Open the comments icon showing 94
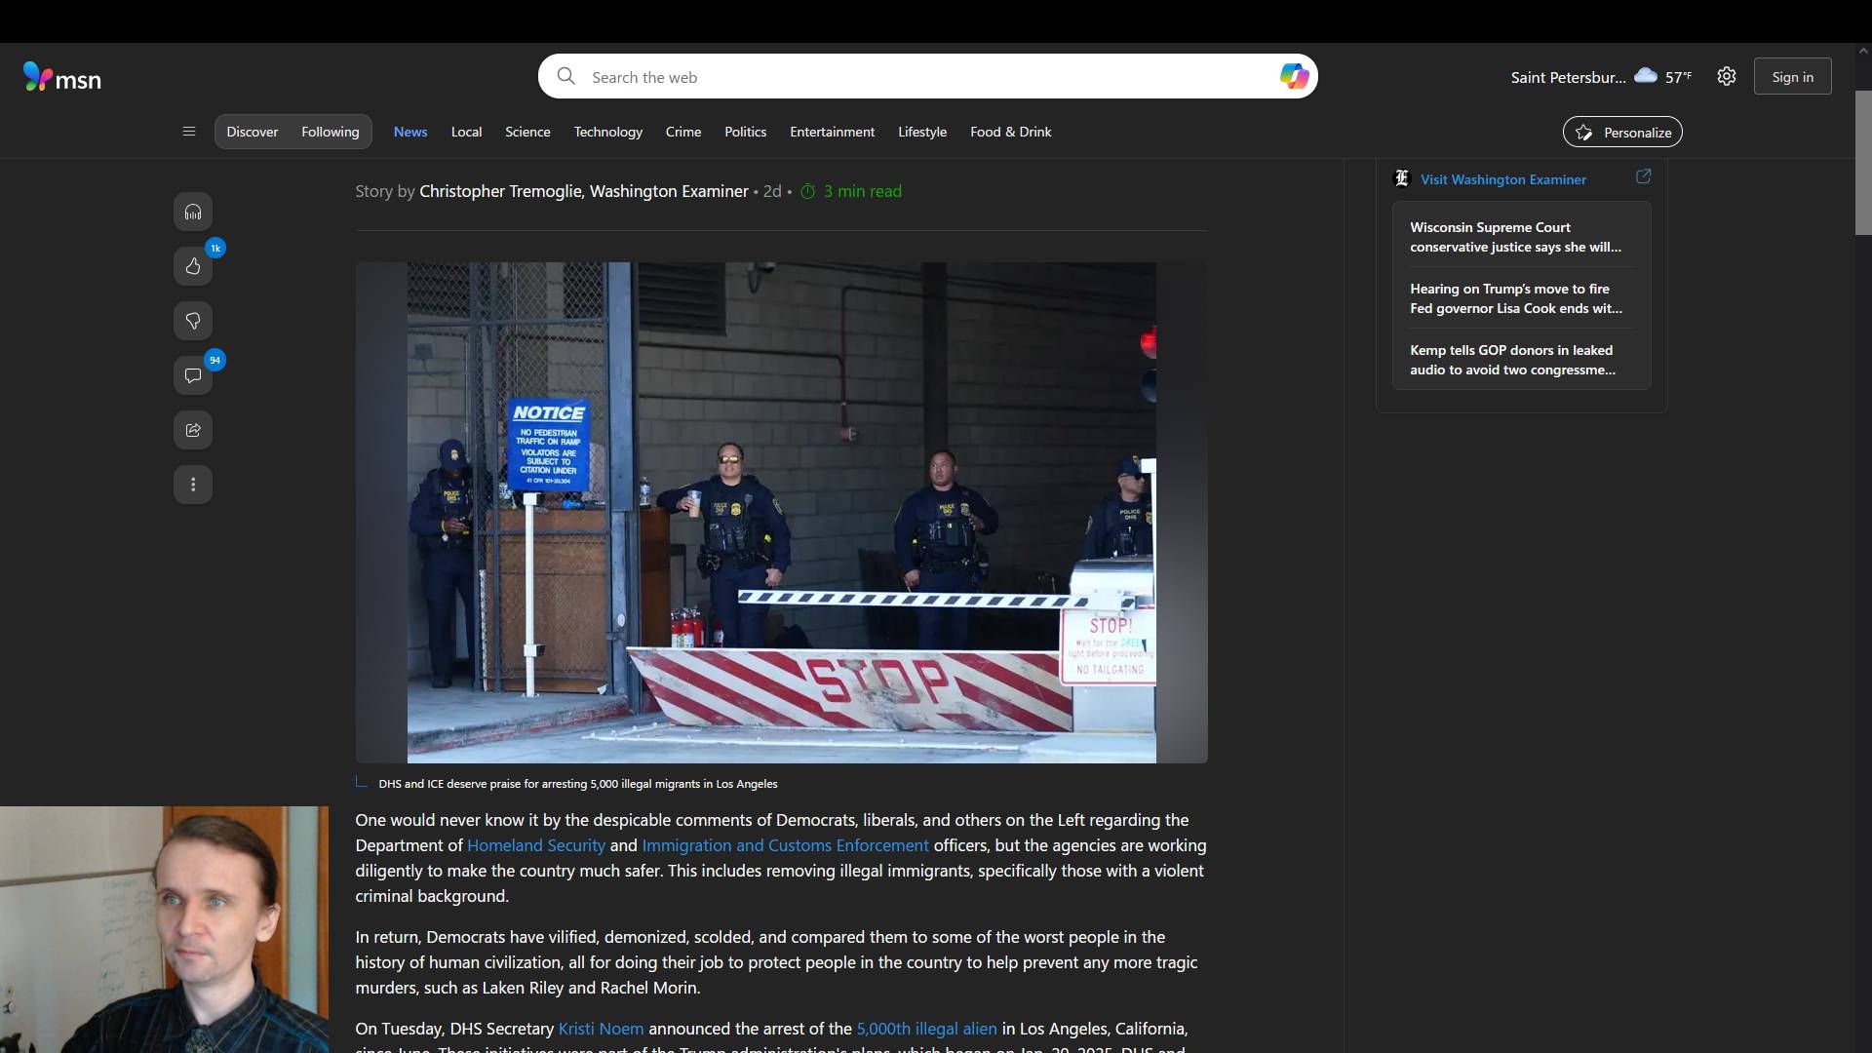The width and height of the screenshot is (1872, 1053). coord(193,375)
